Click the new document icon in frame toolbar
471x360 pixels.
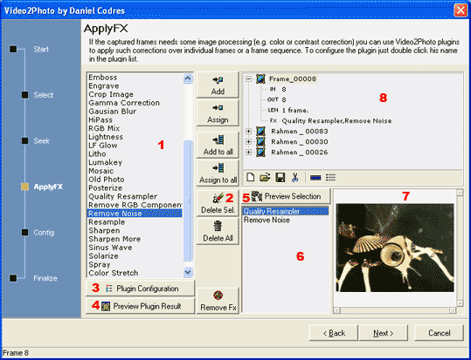(250, 177)
